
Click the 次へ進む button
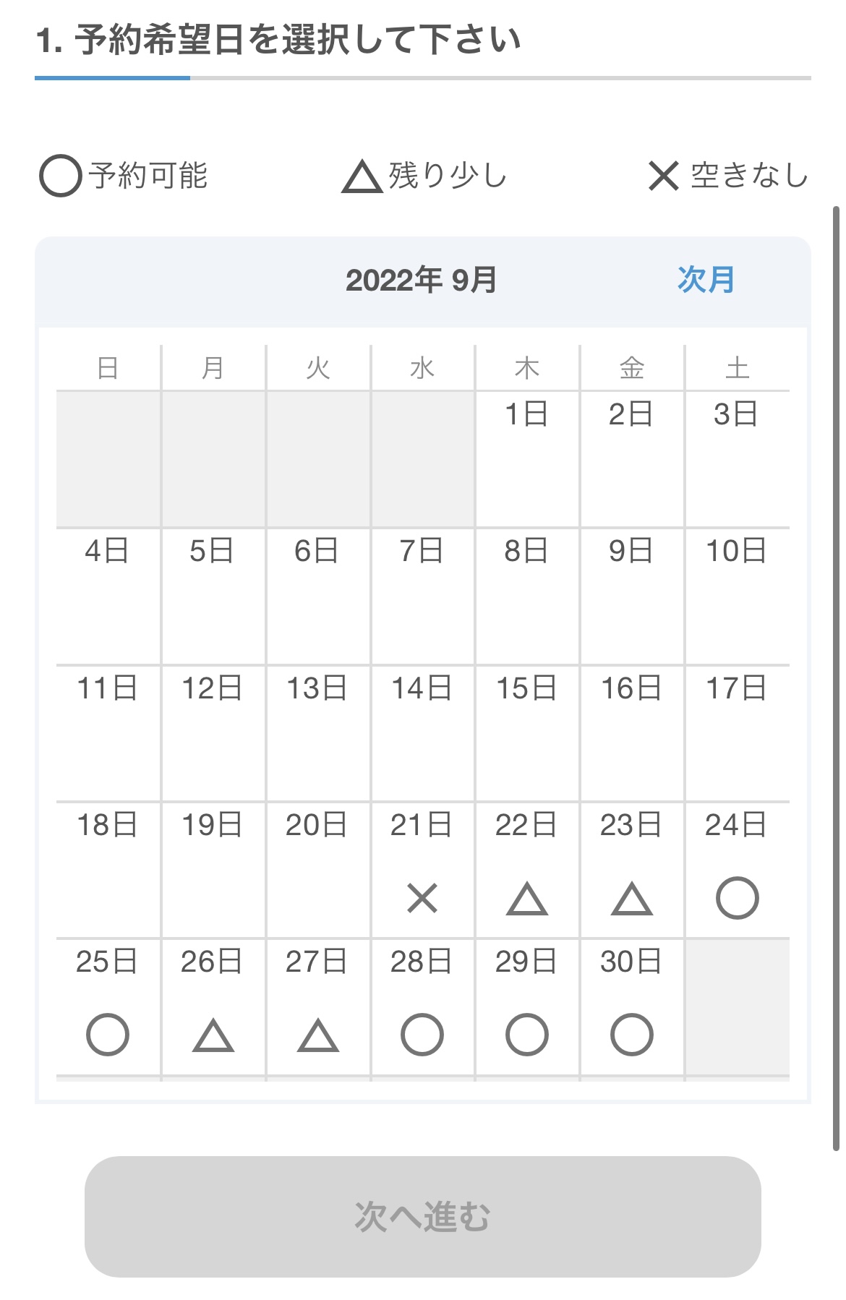tap(423, 1216)
